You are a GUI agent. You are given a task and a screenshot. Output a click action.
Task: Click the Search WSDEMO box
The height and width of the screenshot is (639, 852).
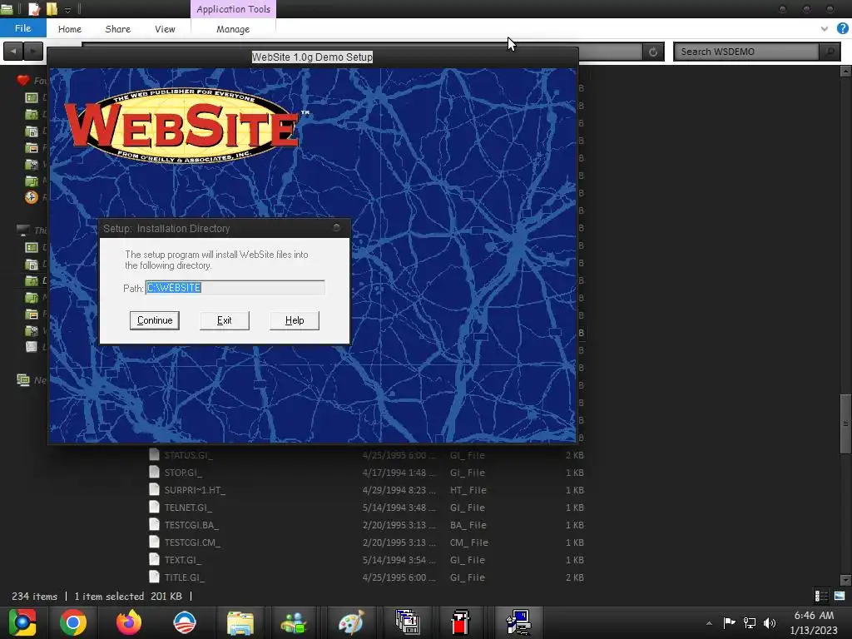(746, 52)
